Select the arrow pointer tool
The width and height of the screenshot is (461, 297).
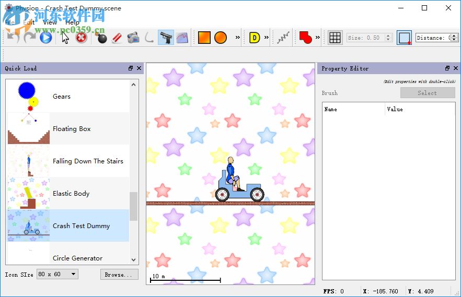65,38
